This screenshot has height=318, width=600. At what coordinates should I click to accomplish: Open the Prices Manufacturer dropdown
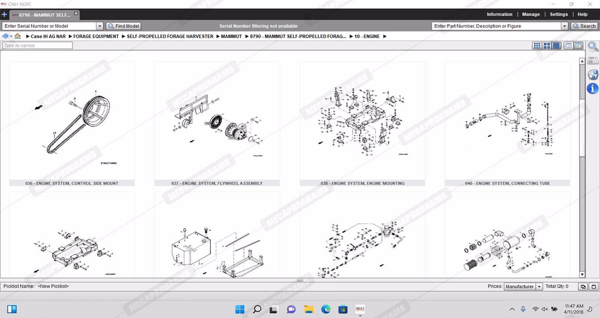click(x=539, y=286)
